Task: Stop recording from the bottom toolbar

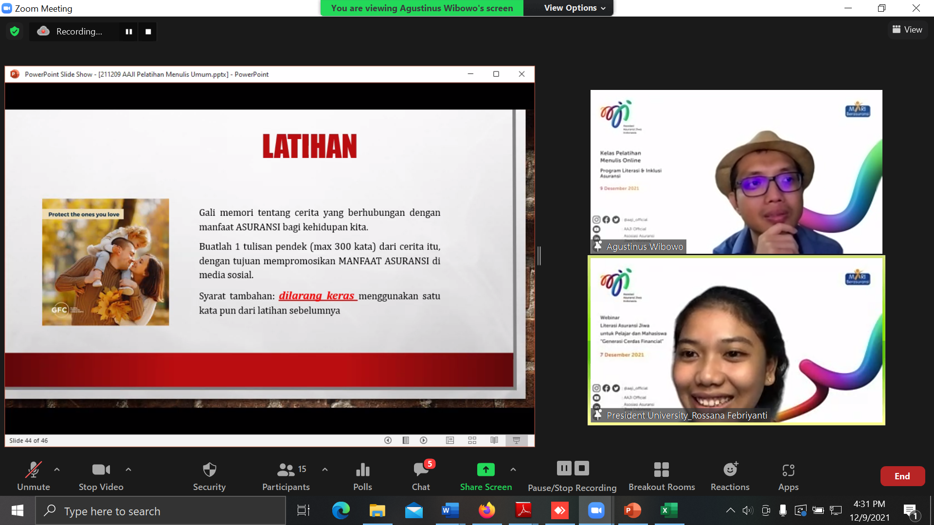Action: pos(582,469)
